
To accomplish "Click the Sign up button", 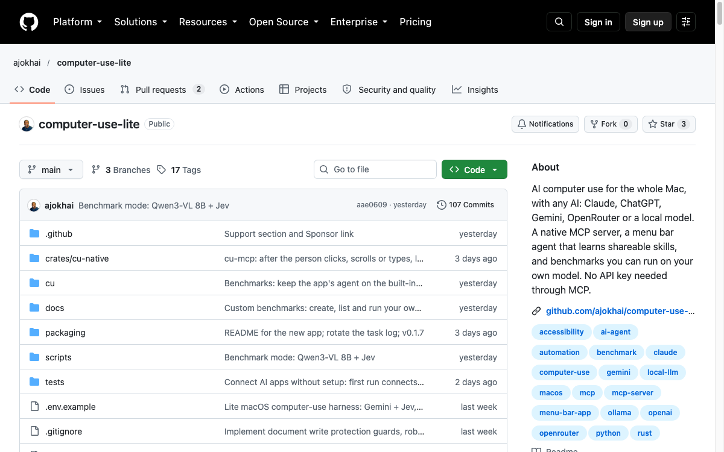I will [648, 22].
